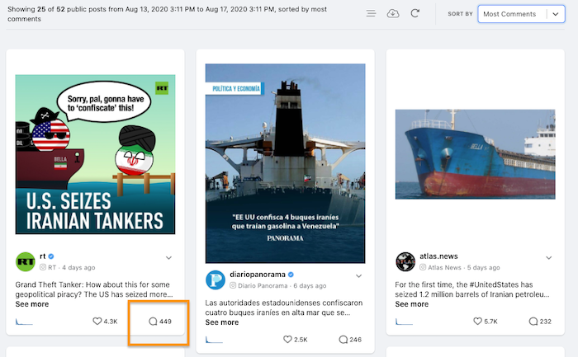
Task: Click diariopanorama's blue verified badge
Action: [x=291, y=275]
